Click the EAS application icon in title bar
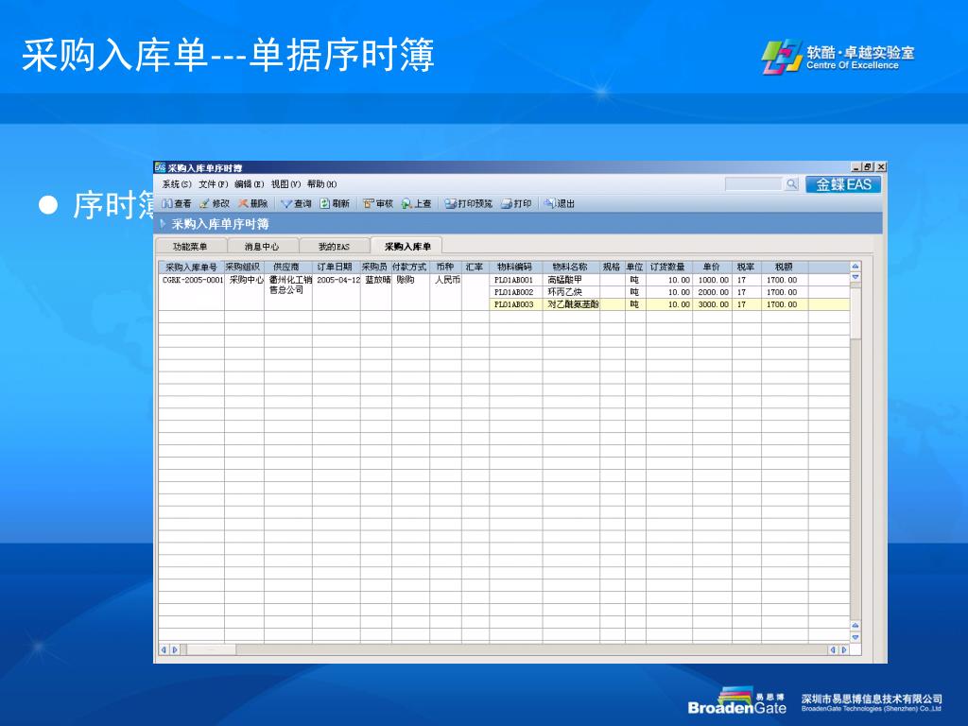Viewport: 968px width, 726px height. point(160,167)
